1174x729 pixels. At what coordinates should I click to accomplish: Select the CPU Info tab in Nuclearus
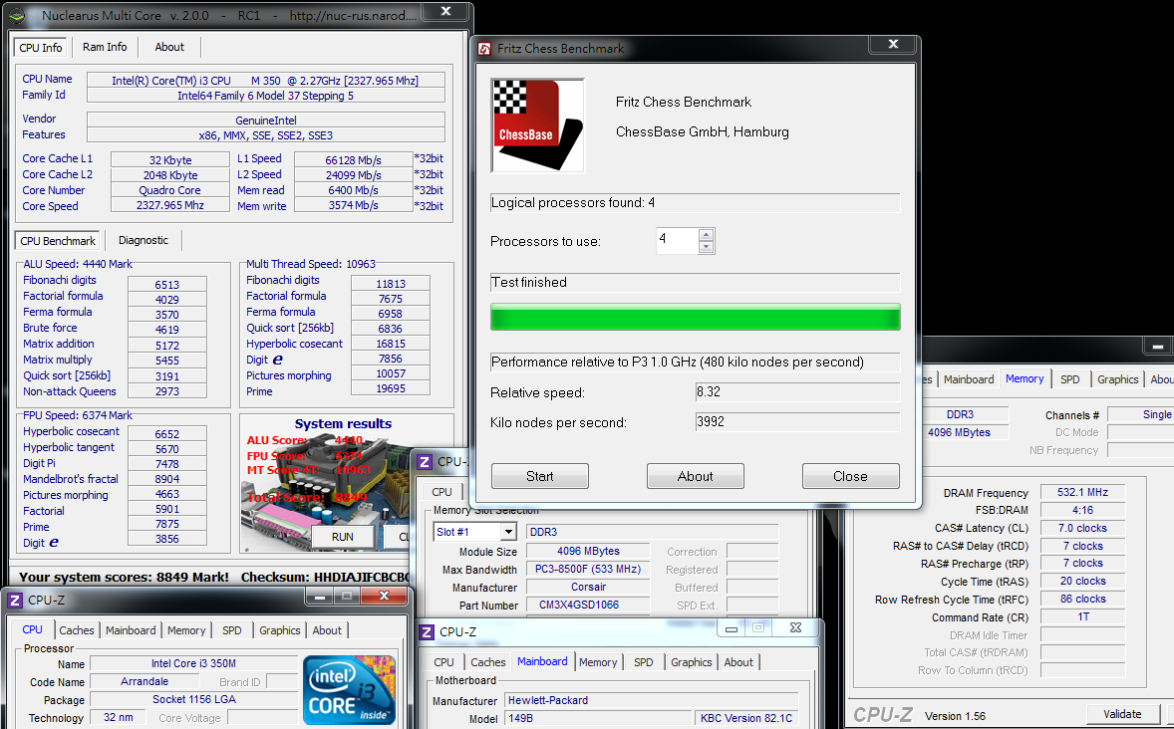coord(41,47)
